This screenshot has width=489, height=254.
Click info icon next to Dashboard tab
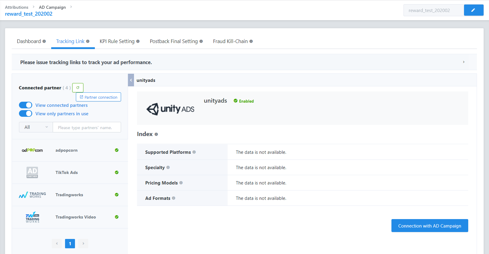coord(44,41)
